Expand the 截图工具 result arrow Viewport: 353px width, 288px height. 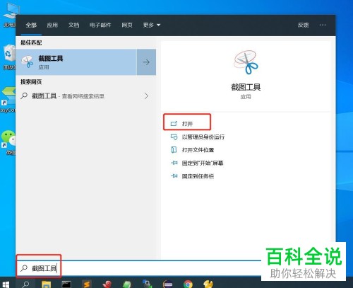[x=146, y=62]
